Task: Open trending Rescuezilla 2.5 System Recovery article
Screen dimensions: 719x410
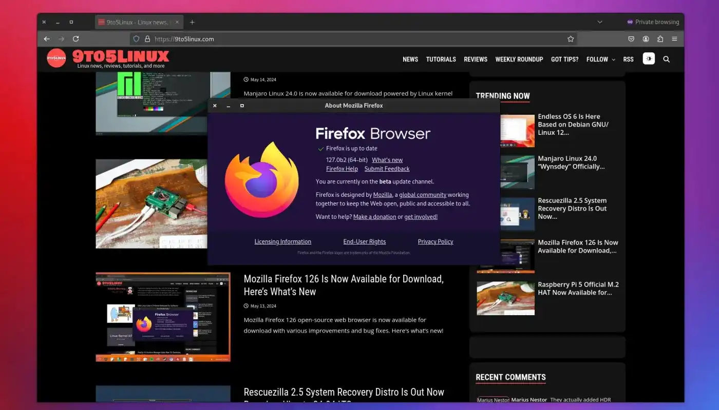Action: tap(572, 209)
